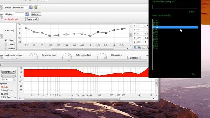Click the 65536 resolution field

coord(7,79)
